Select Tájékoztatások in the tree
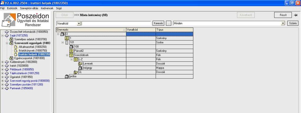The height and width of the screenshot is (113, 301). point(24,73)
